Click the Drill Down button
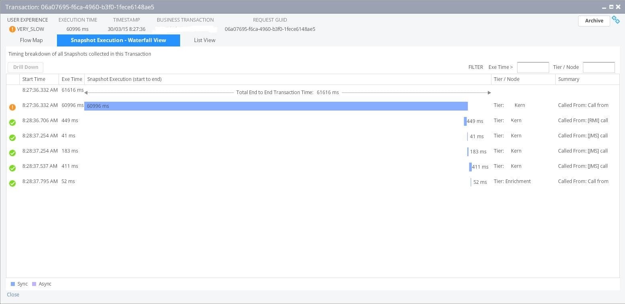625x304 pixels. click(26, 67)
